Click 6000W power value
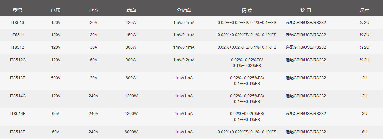This screenshot has height=139, width=383. [x=131, y=132]
